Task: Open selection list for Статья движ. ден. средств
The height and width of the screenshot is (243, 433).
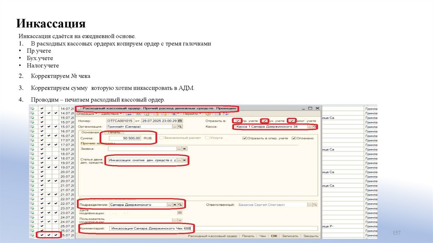Action: 179,160
